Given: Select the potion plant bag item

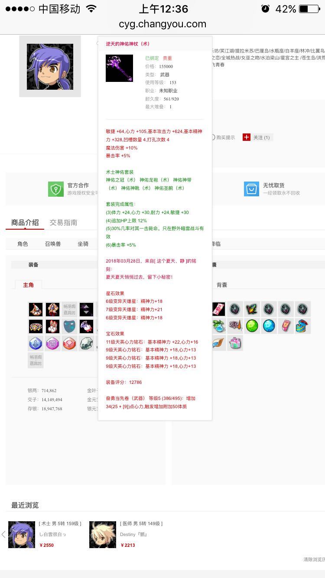Looking at the screenshot, I should [x=218, y=326].
